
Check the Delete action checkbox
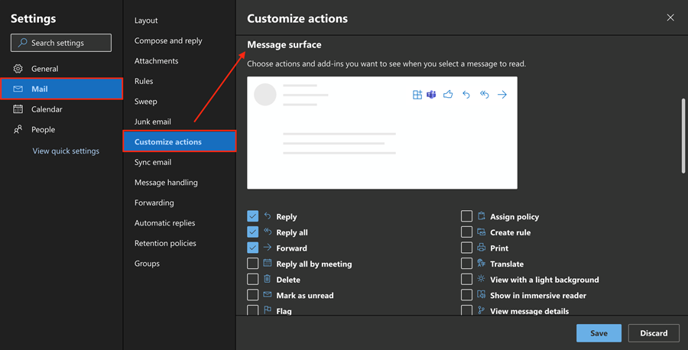[x=253, y=280]
